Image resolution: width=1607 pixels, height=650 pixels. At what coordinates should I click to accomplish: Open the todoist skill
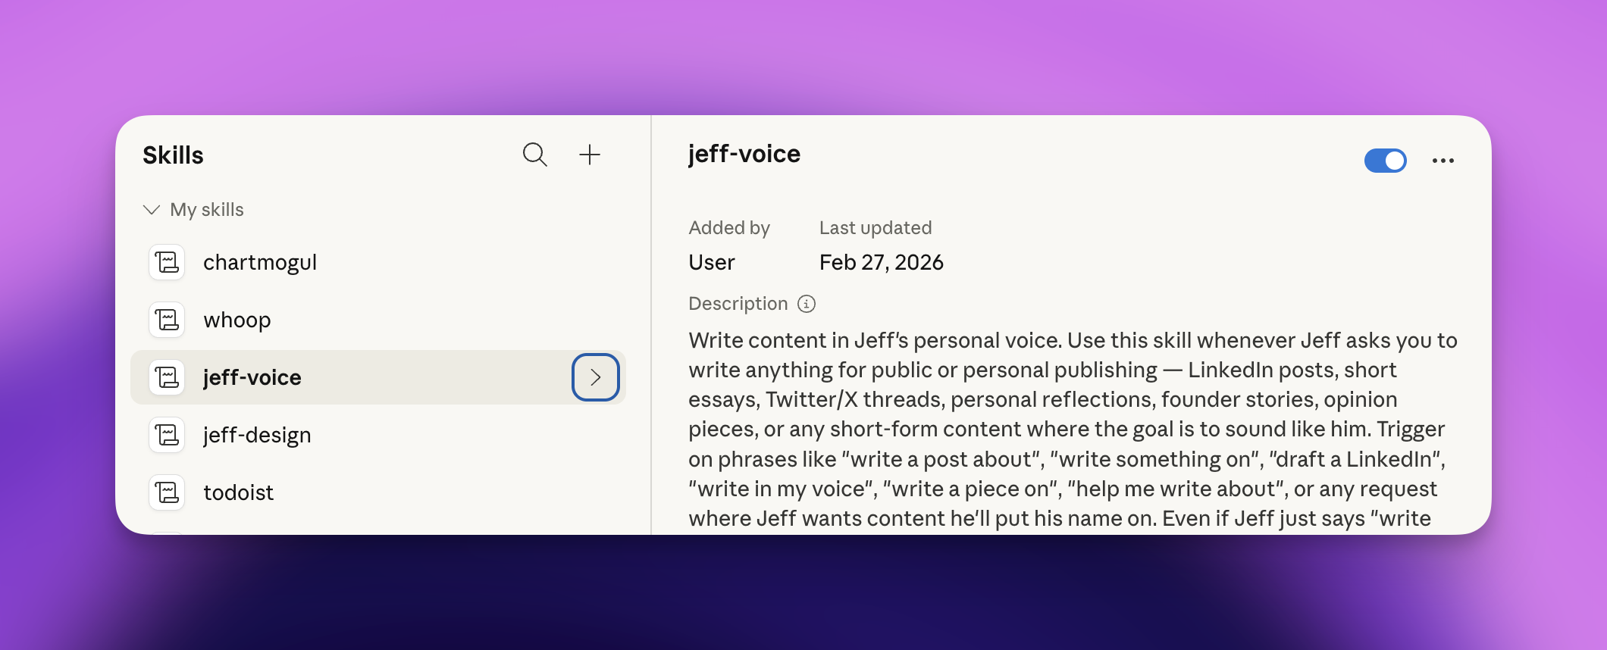pyautogui.click(x=238, y=492)
